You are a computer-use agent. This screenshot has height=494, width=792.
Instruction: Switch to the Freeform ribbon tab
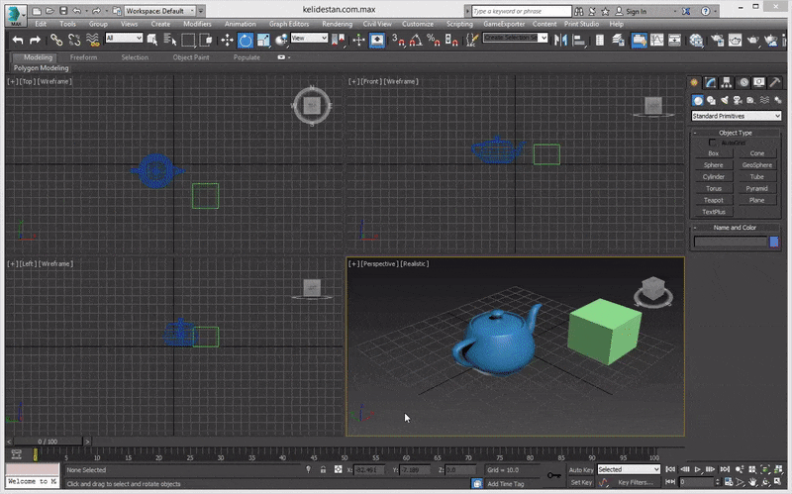click(x=83, y=57)
